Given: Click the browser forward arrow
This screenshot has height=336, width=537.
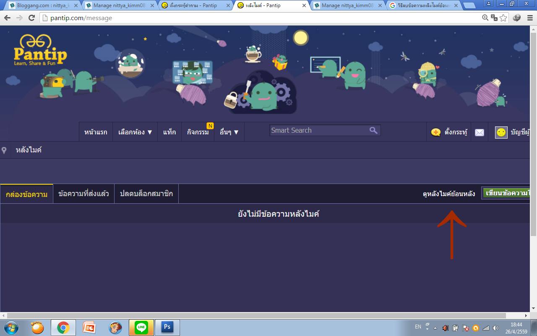Looking at the screenshot, I should [x=19, y=18].
